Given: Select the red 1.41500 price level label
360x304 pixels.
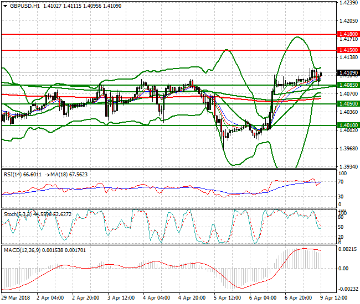Looking at the screenshot, I should pos(348,50).
